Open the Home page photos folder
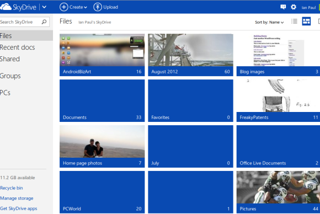Screen dimensions: 320x214 click(102, 146)
